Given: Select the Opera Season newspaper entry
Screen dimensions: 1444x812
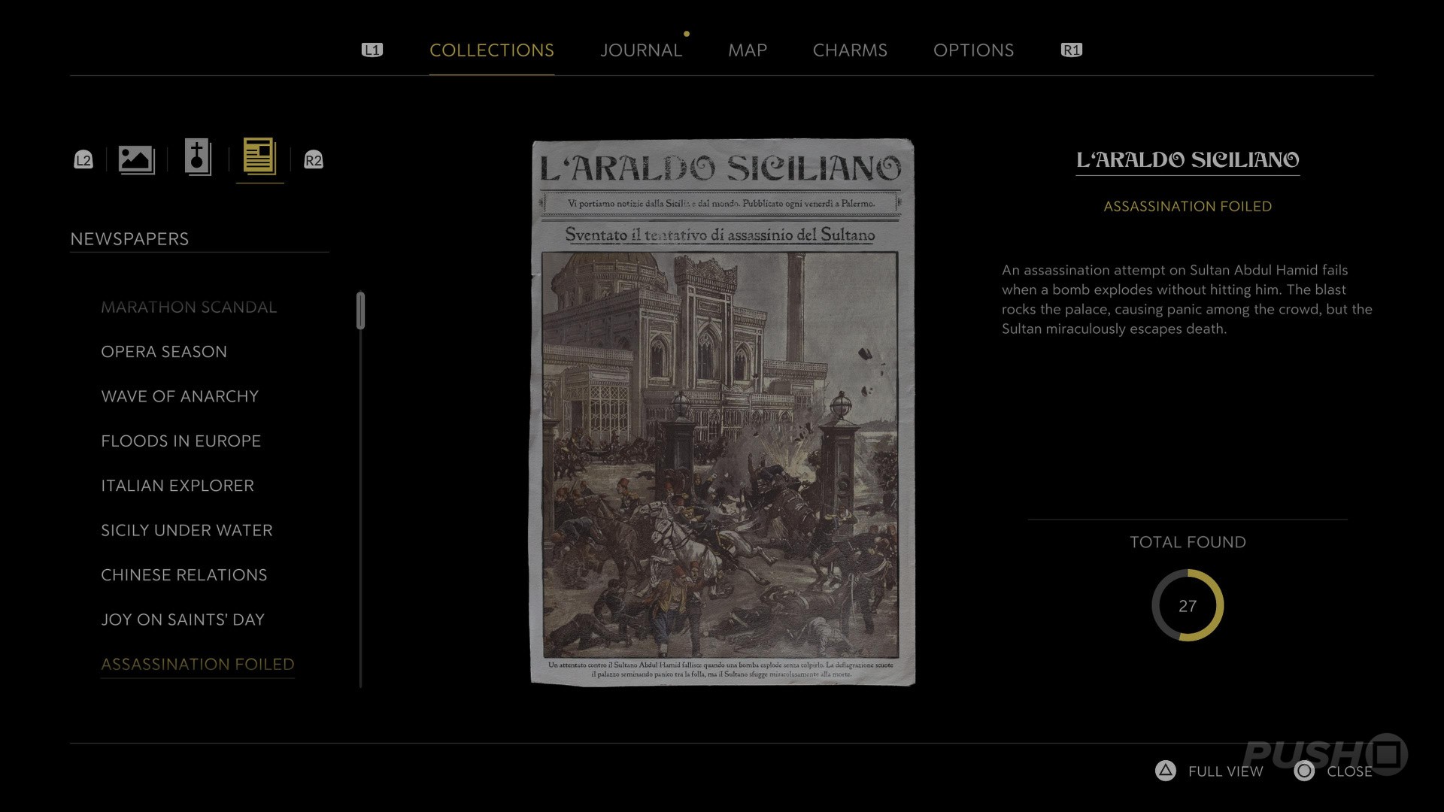Looking at the screenshot, I should (164, 352).
